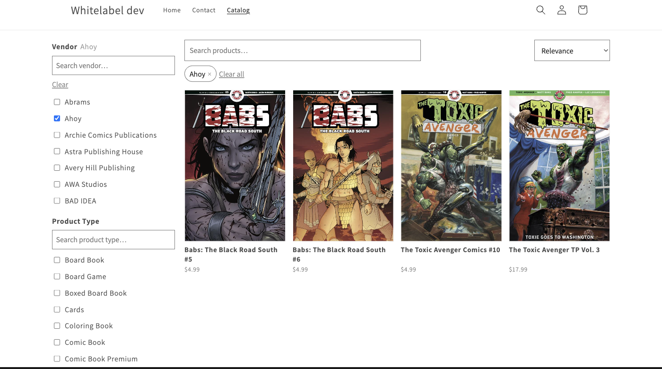Check the Comic Book Premium checkbox

57,359
